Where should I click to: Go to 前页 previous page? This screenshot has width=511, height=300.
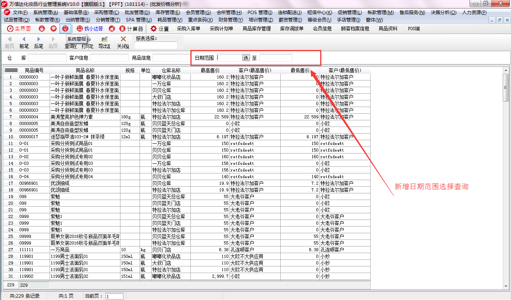click(x=10, y=43)
